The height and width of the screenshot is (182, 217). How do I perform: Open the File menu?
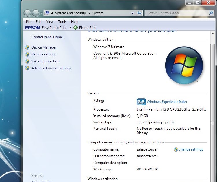[29, 22]
